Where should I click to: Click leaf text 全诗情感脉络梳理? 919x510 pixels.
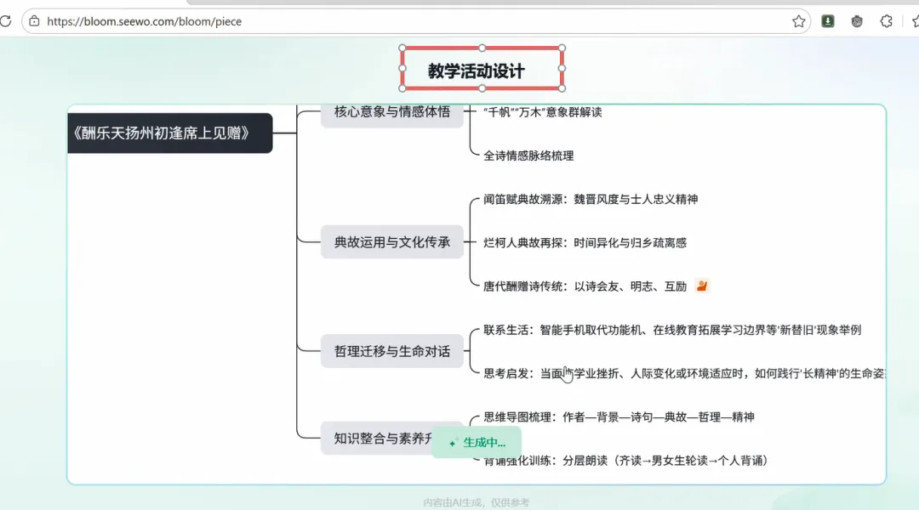point(528,156)
